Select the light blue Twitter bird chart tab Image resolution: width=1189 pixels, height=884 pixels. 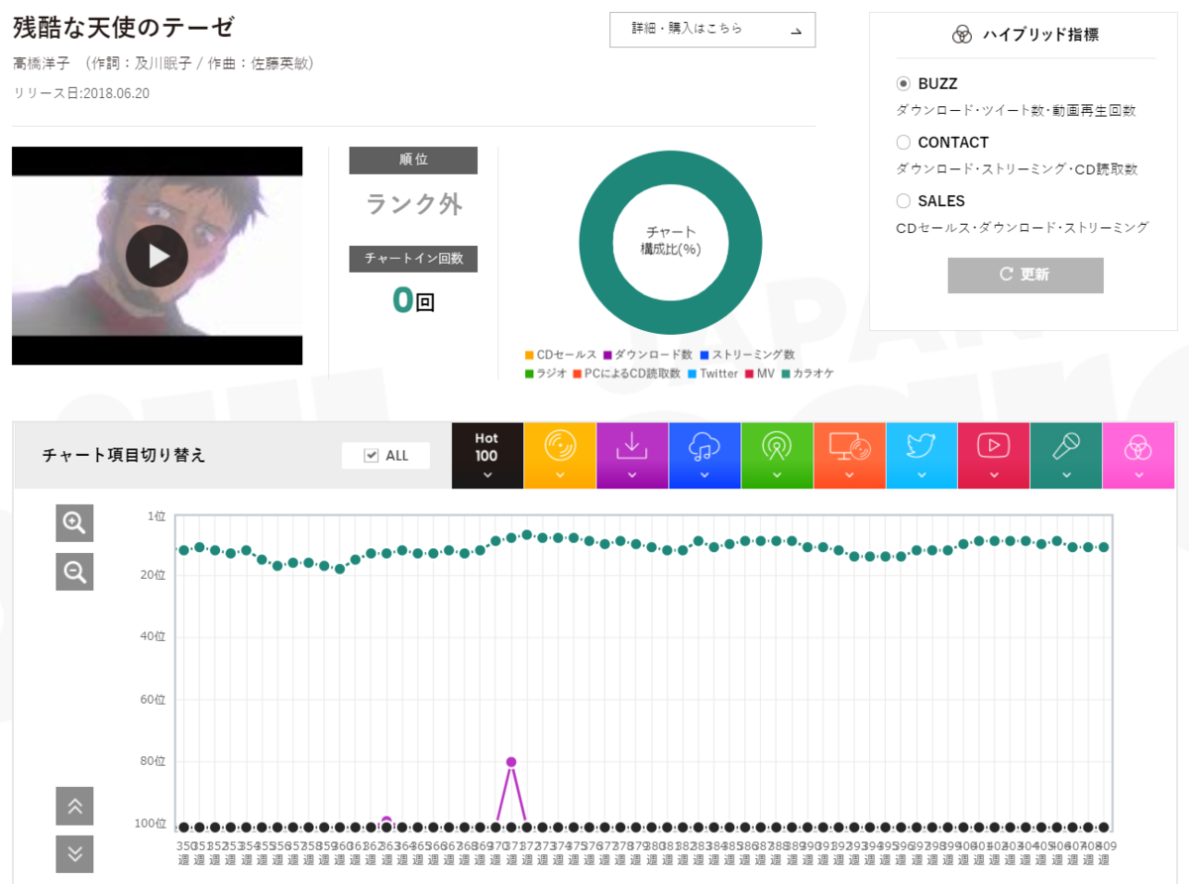[921, 455]
